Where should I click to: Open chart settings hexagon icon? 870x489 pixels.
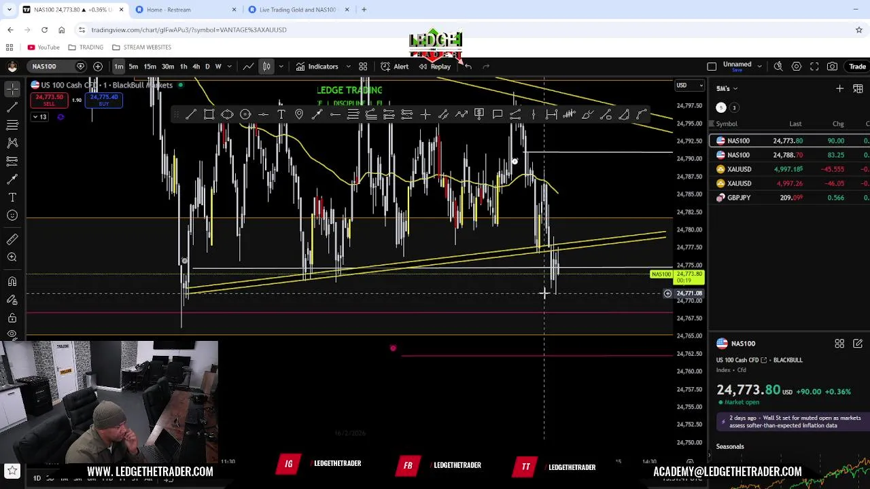pyautogui.click(x=797, y=67)
